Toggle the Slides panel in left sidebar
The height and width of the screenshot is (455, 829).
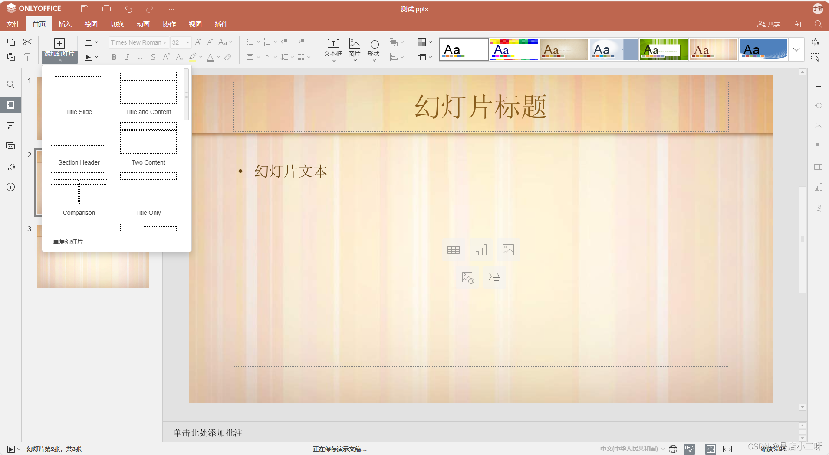[11, 104]
